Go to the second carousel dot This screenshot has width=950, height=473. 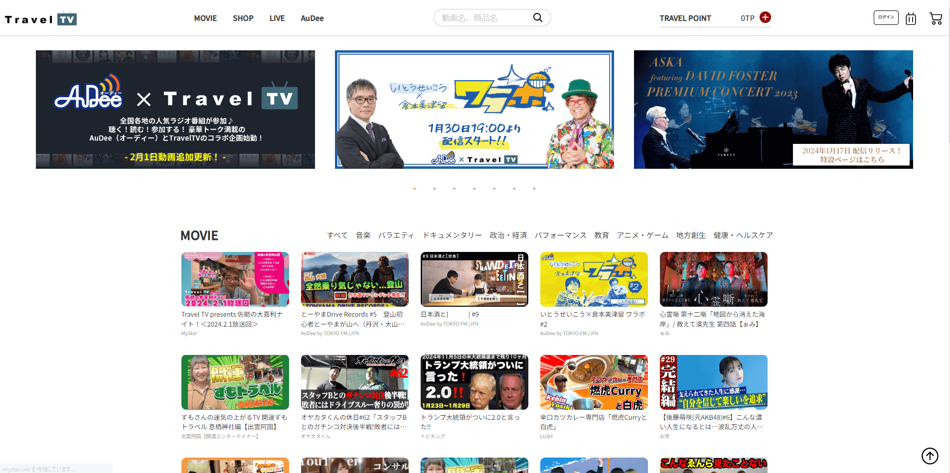[435, 189]
